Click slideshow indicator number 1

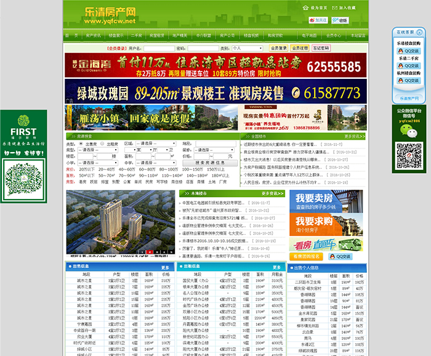[x=142, y=252]
